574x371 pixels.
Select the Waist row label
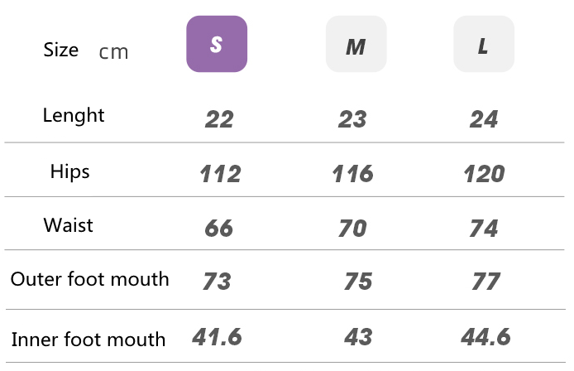tap(69, 225)
